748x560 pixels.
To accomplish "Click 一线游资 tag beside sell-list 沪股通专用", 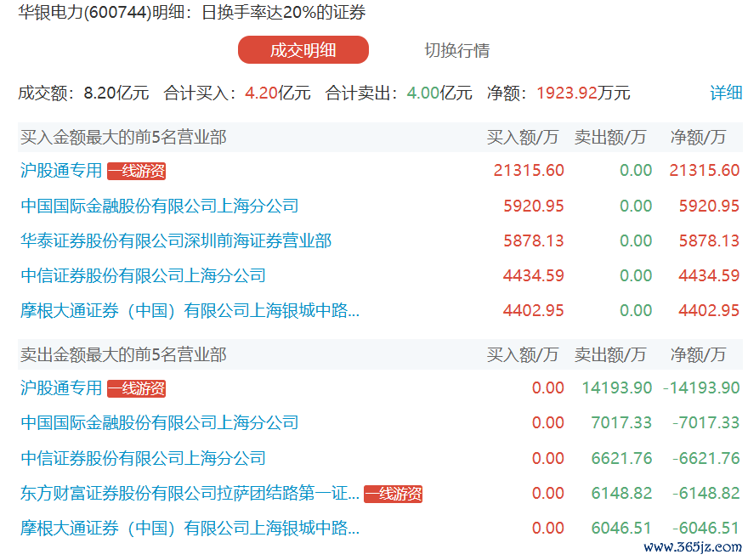I will (x=137, y=388).
